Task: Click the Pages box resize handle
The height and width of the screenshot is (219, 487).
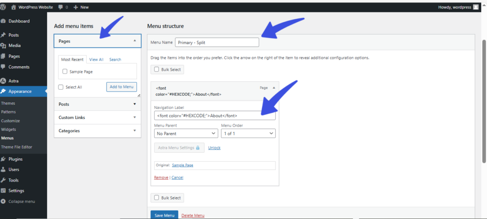Action: [x=139, y=96]
